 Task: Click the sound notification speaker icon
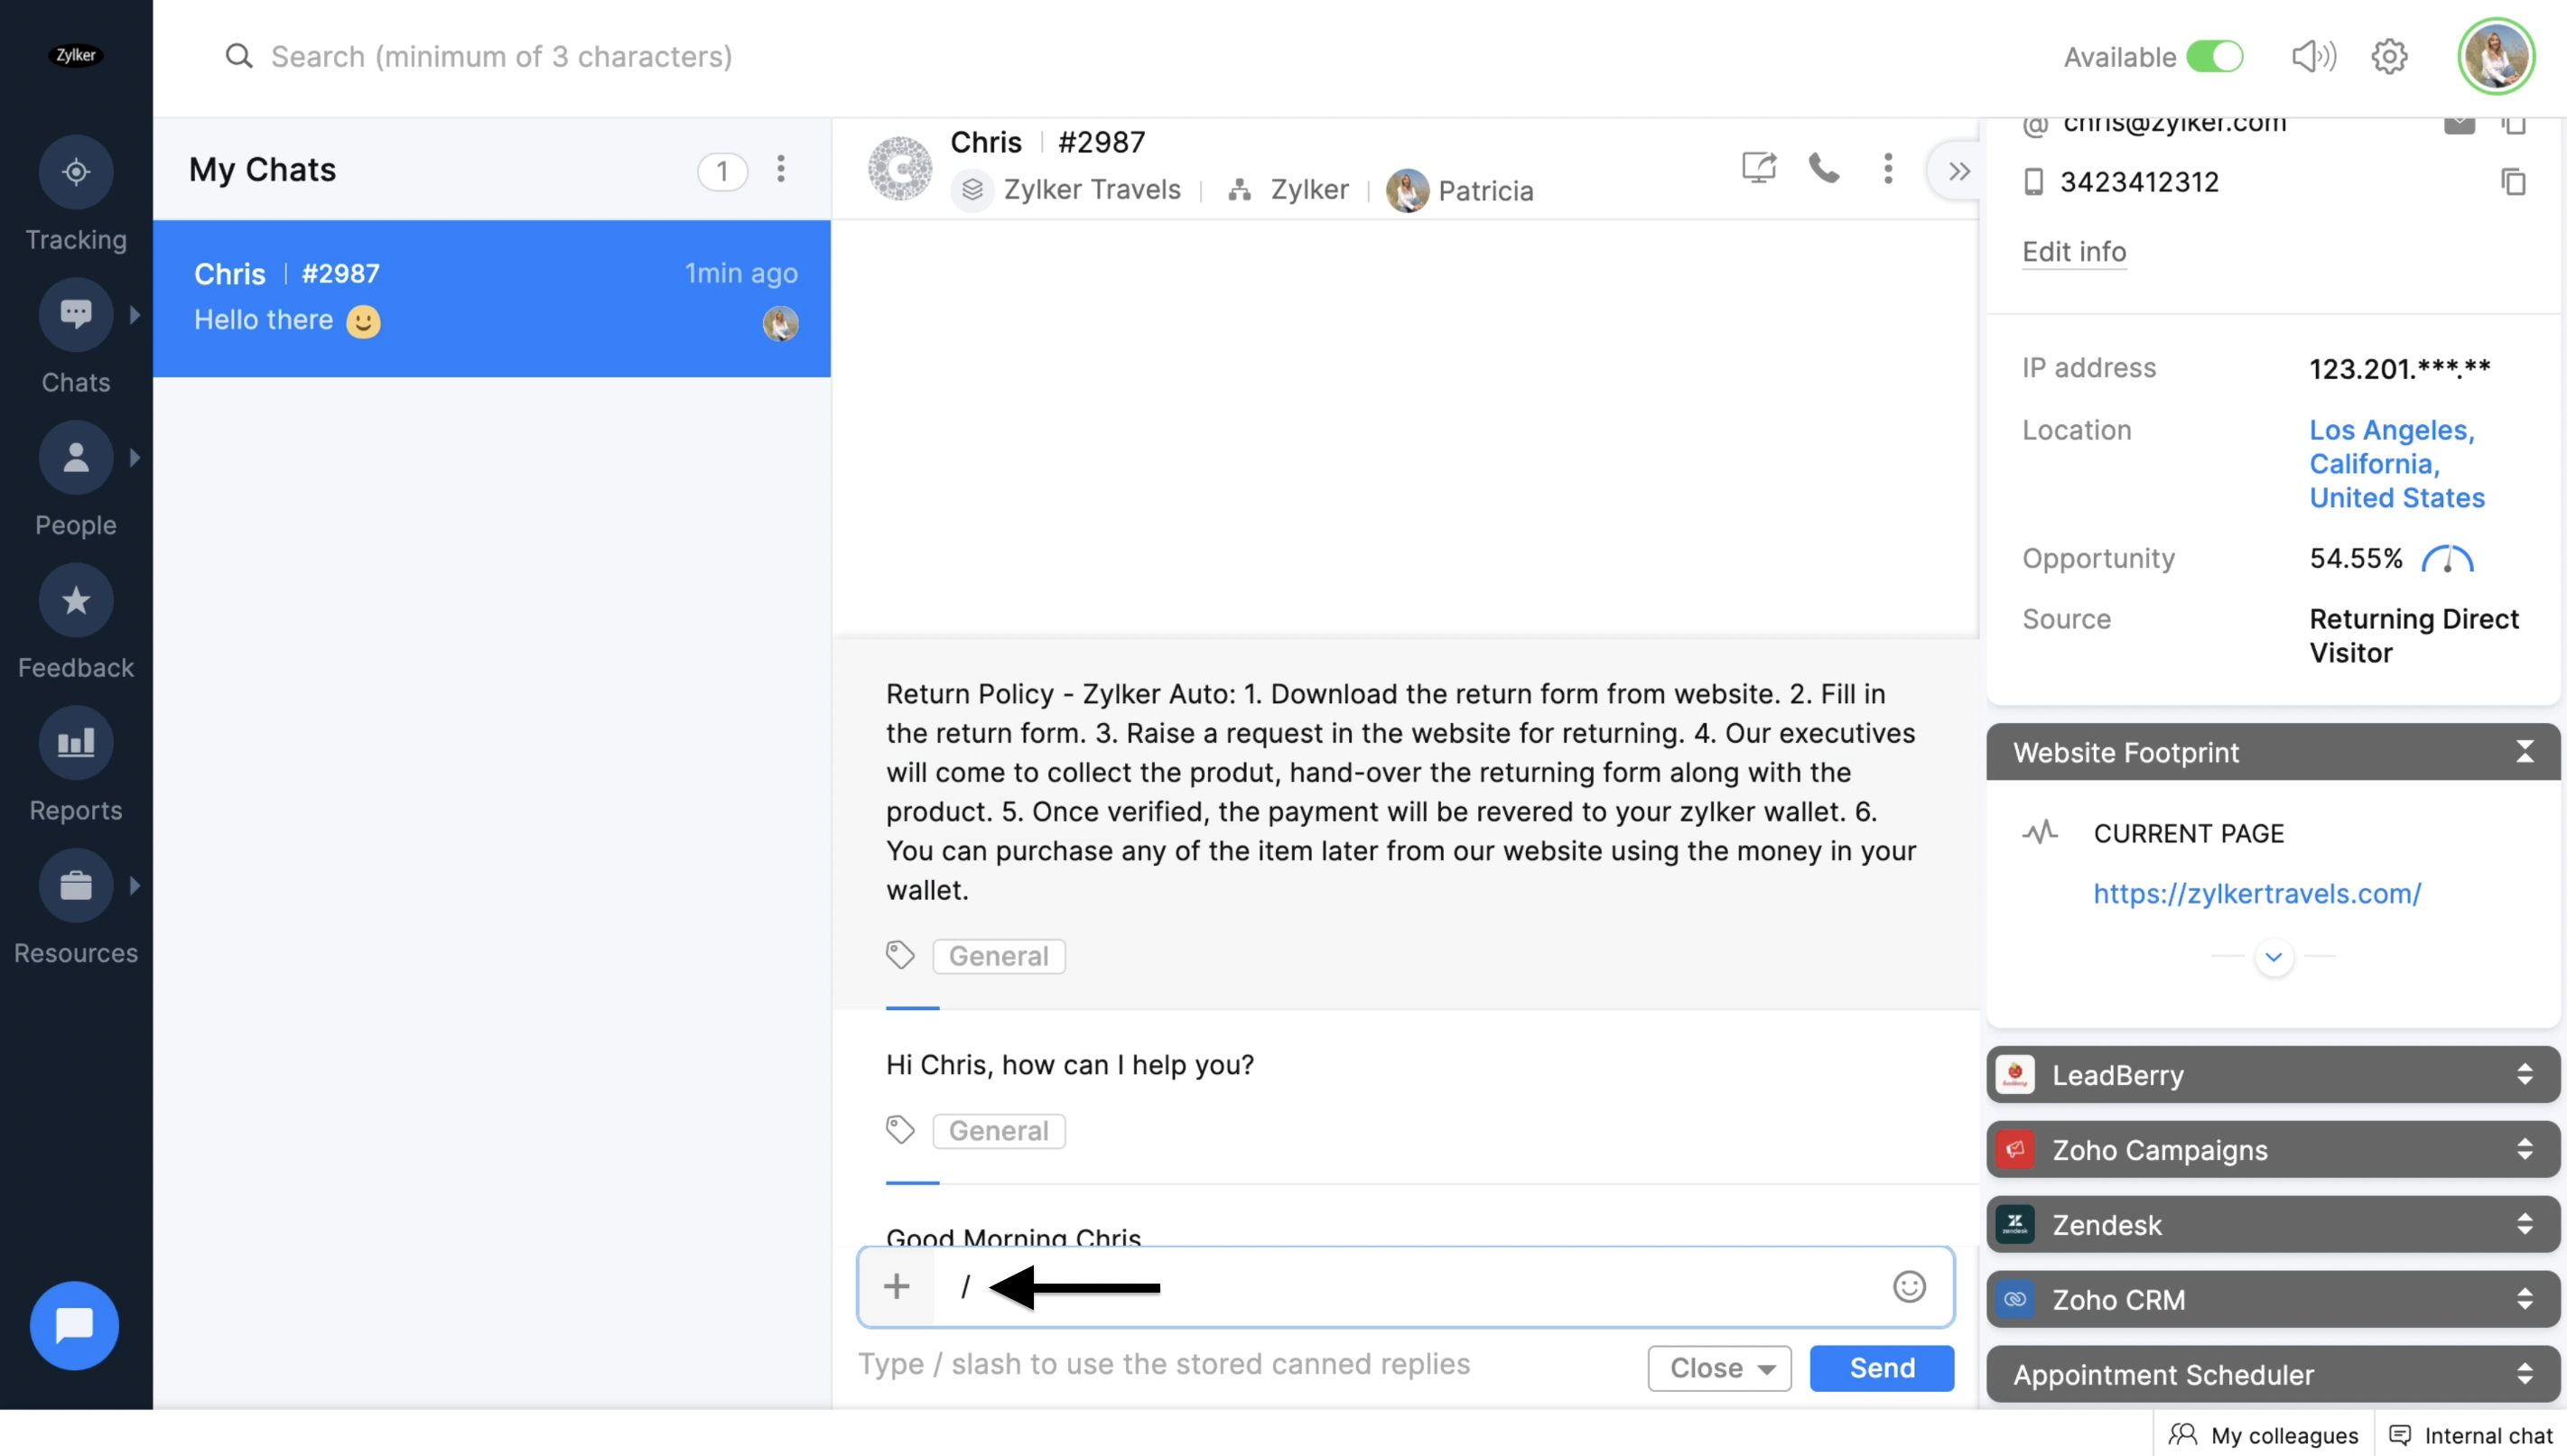tap(2313, 57)
